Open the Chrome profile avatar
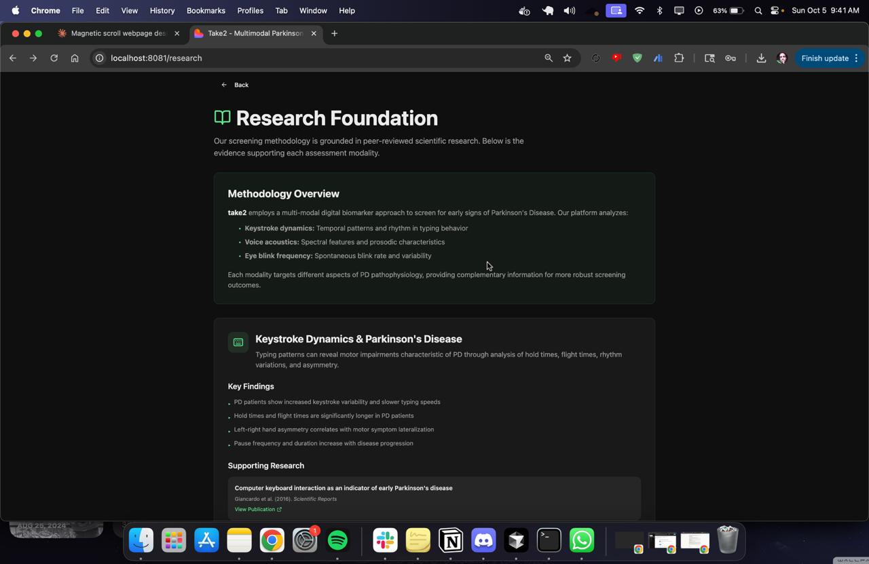869x564 pixels. 782,58
